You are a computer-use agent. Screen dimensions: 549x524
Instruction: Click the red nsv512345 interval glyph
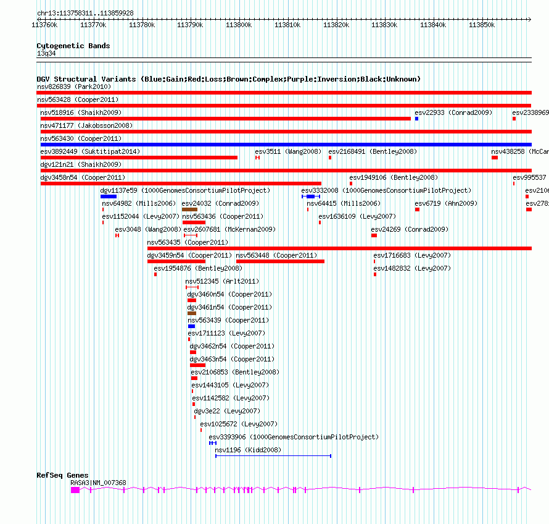(x=192, y=287)
